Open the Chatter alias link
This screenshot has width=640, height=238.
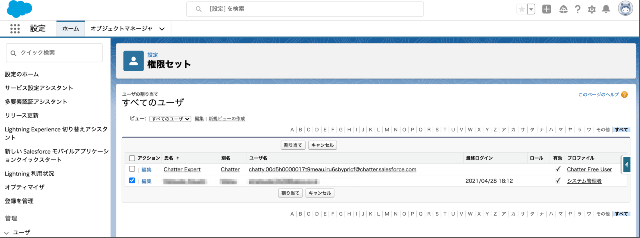(230, 170)
